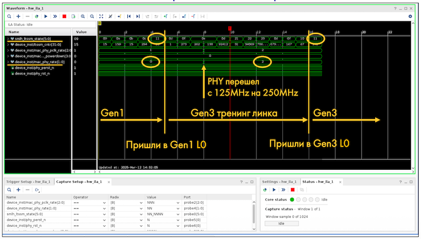Open help for Waveform window
Viewport: 421px width, 239px height.
(395, 9)
